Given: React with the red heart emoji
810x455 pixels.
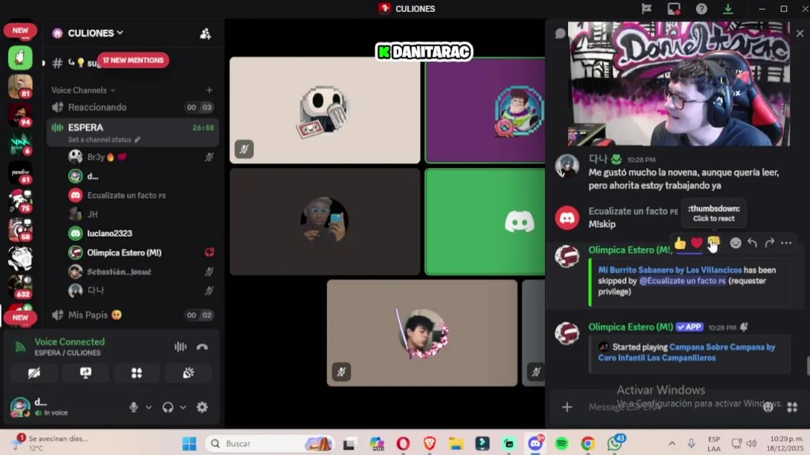Looking at the screenshot, I should [697, 243].
